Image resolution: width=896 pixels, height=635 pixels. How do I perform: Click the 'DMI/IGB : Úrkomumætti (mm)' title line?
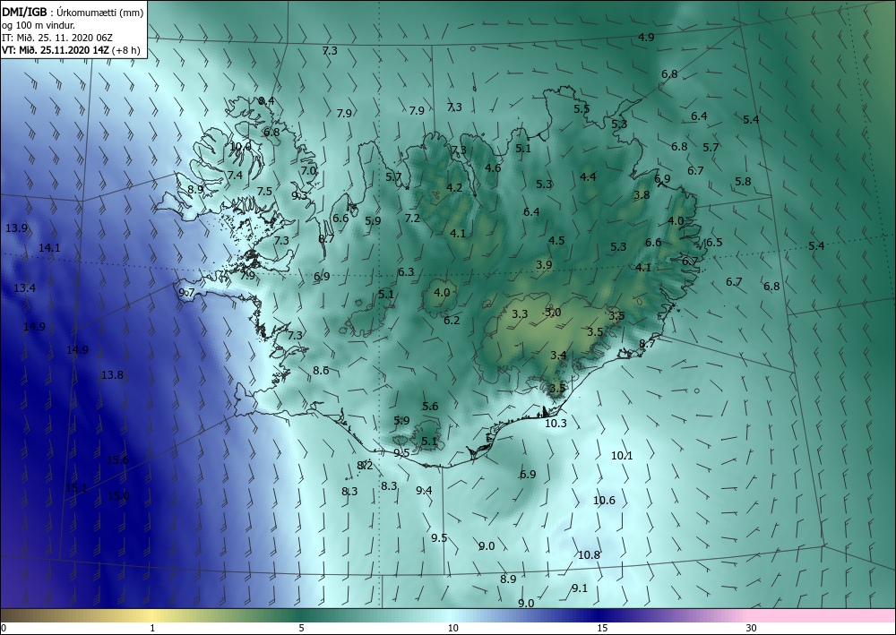[x=73, y=12]
